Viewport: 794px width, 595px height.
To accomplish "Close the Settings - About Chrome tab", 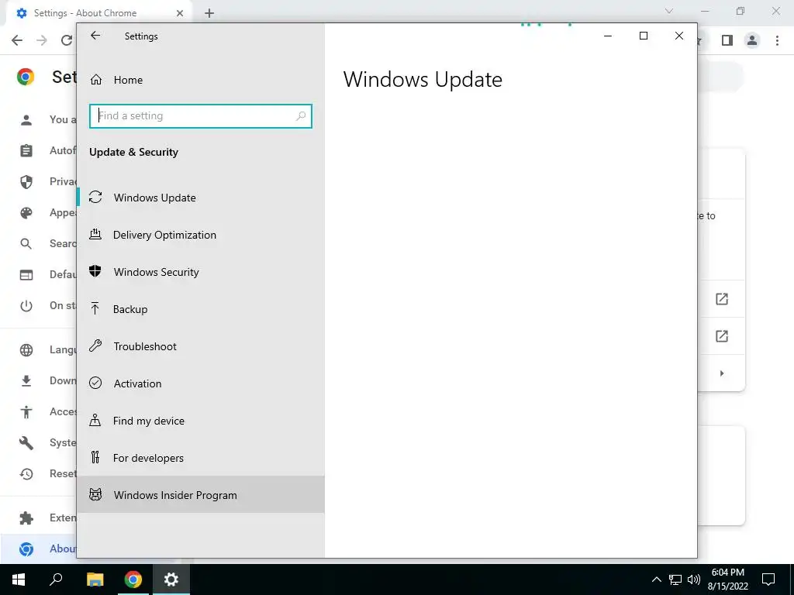I will [x=180, y=13].
